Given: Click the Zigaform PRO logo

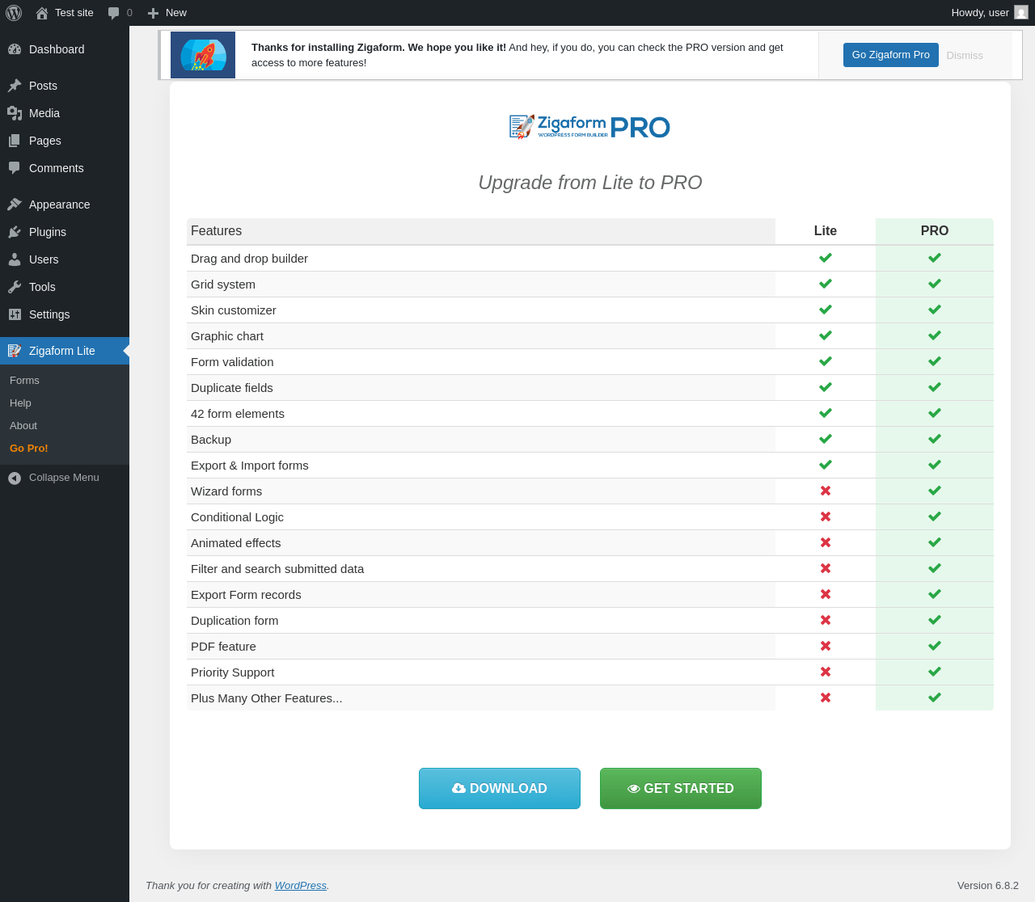Looking at the screenshot, I should point(590,127).
